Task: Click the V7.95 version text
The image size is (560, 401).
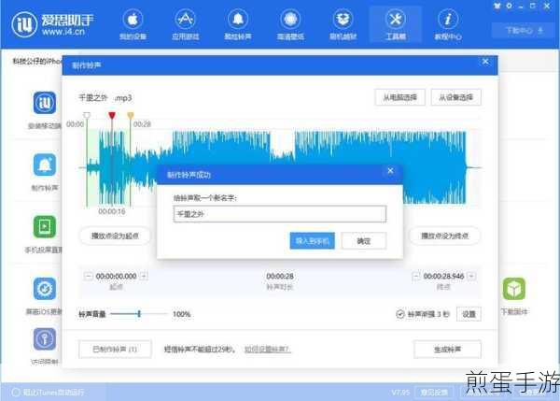Action: coord(400,392)
